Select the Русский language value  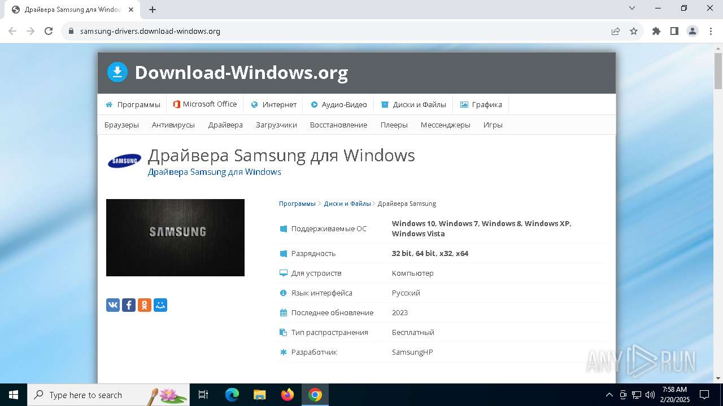pyautogui.click(x=406, y=293)
